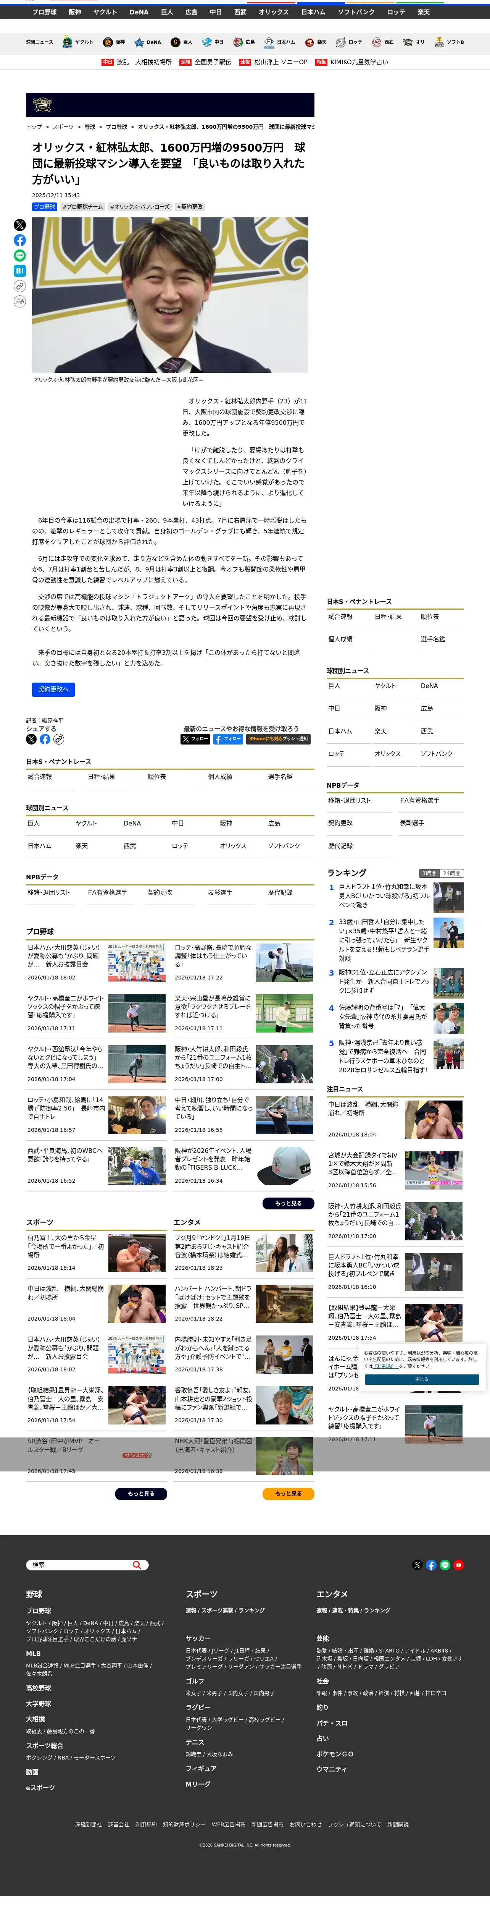Open article 伯乃富士、大の里から金星
Screen dimensions: 490x1931
(65, 1246)
